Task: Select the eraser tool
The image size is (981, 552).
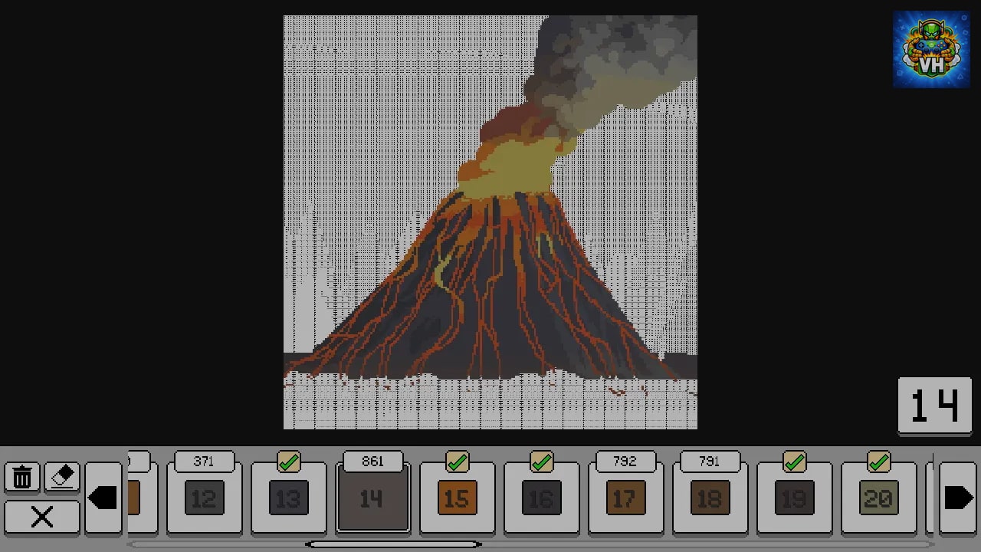Action: [62, 478]
